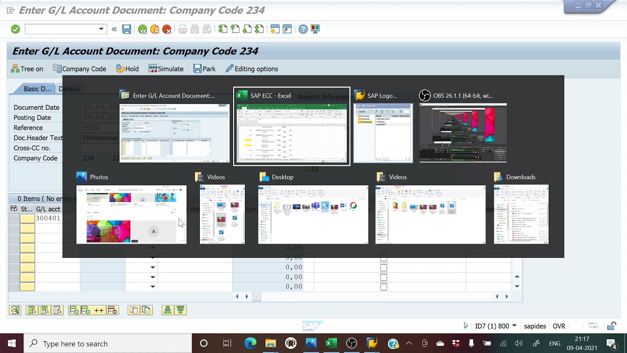Click the OVR insert mode indicator

559,326
